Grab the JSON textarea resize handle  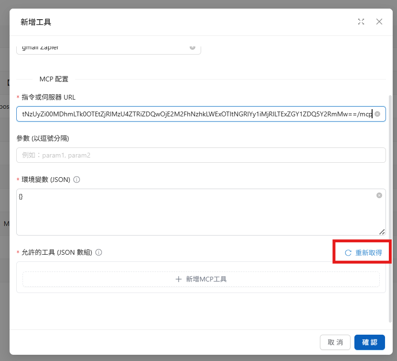tap(382, 232)
